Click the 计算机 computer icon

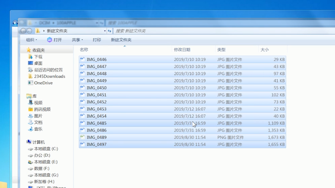29,141
